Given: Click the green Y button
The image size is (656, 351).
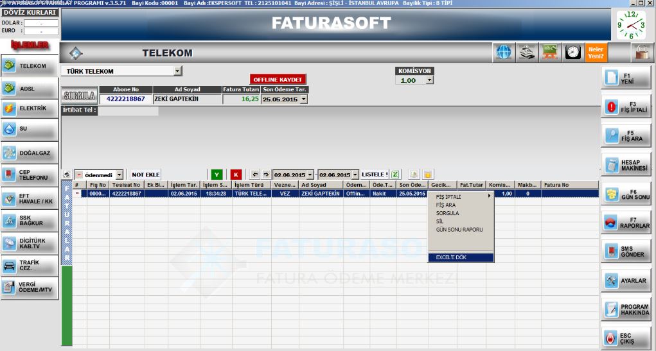Looking at the screenshot, I should (x=217, y=175).
